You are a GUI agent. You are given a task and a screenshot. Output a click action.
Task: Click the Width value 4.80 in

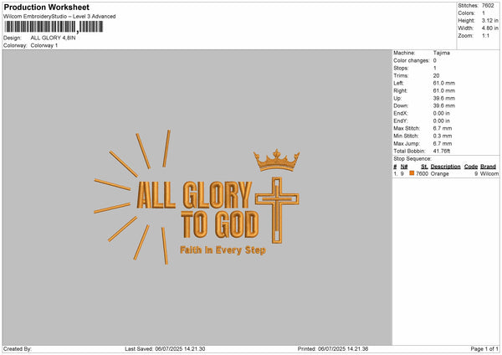489,28
